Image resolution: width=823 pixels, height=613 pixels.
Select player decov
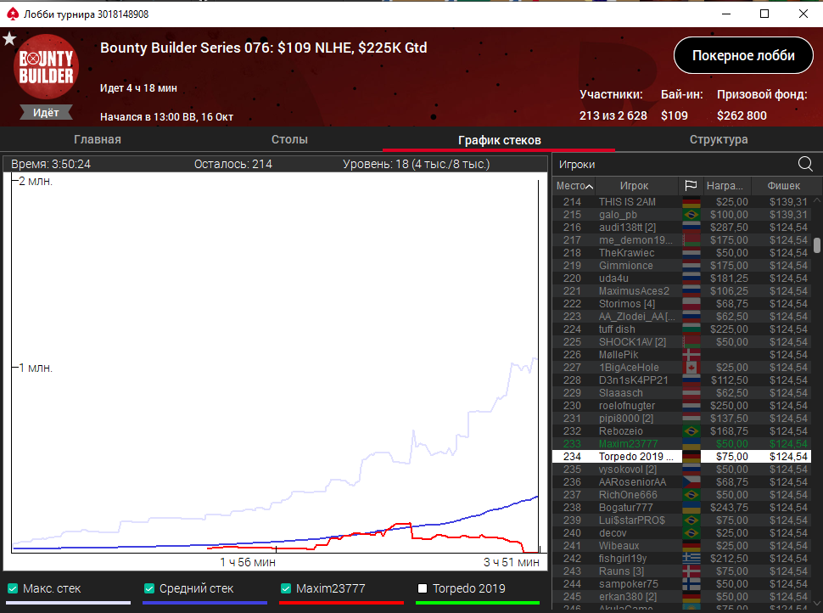[681, 533]
